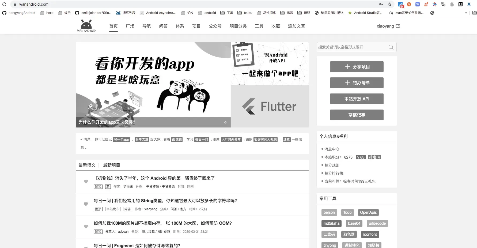Open the 积分排行榜 link
The width and height of the screenshot is (477, 248).
click(334, 173)
